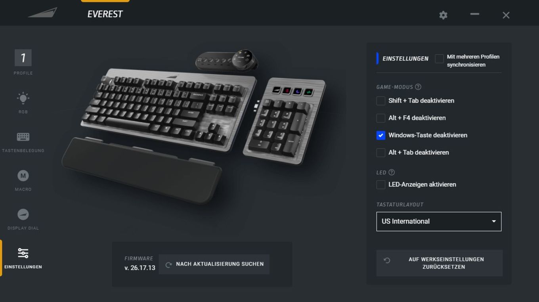This screenshot has width=539, height=302.
Task: Click Auf Werkseinstellungen zurücksetzen button
Action: (x=440, y=263)
